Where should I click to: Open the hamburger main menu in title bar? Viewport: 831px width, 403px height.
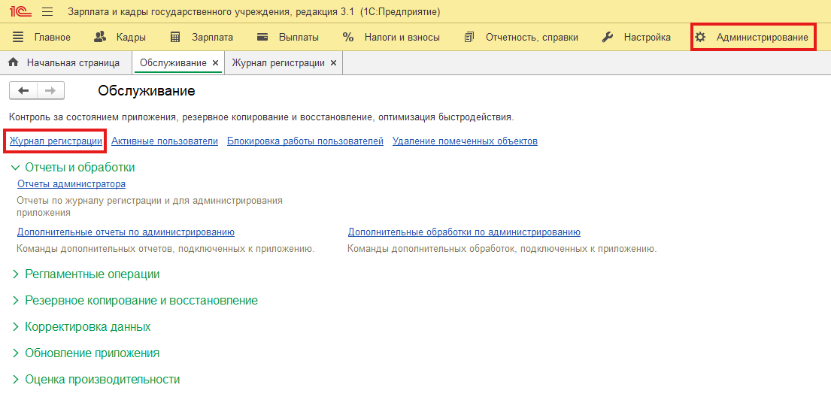coord(47,11)
